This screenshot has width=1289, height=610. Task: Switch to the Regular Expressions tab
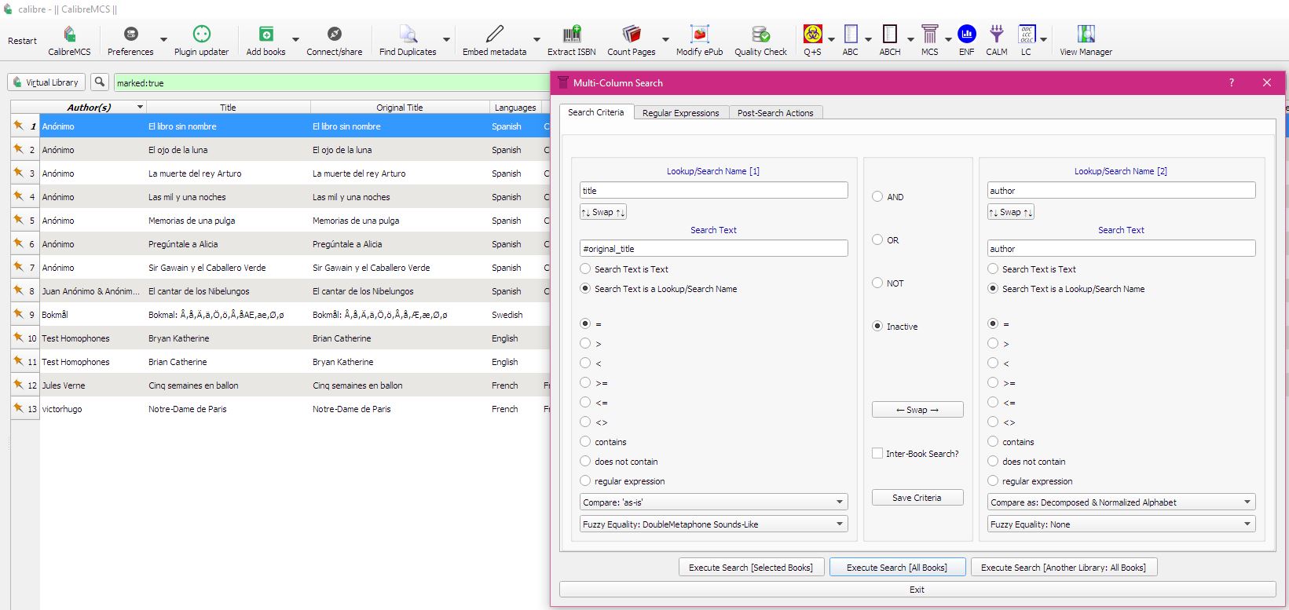(x=680, y=113)
